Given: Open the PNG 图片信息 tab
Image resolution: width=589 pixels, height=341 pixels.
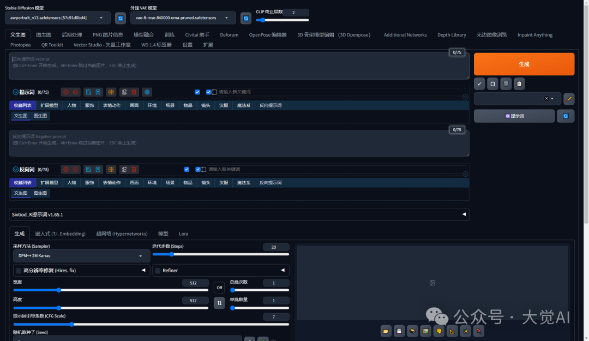Looking at the screenshot, I should click(108, 35).
